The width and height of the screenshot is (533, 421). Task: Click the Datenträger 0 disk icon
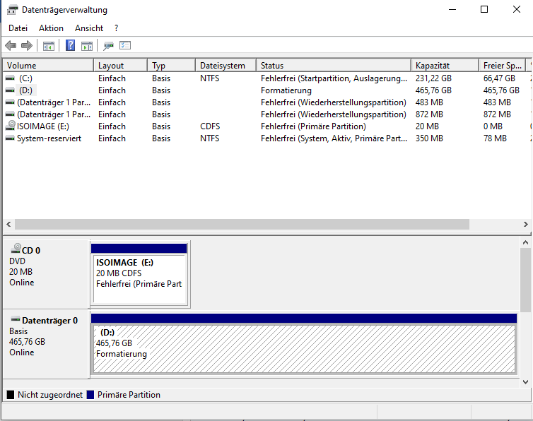(x=16, y=319)
